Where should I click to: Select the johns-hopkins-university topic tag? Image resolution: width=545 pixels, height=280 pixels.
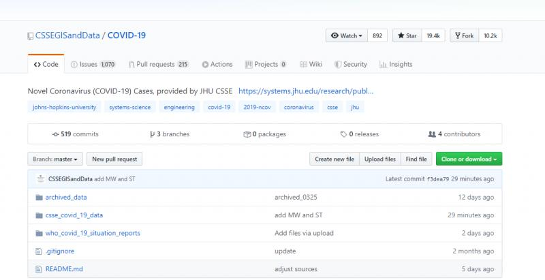click(x=65, y=107)
